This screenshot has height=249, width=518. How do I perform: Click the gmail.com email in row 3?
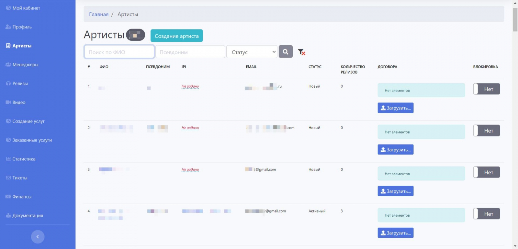click(261, 169)
